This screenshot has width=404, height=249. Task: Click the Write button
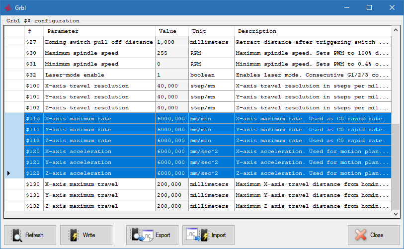click(x=86, y=235)
